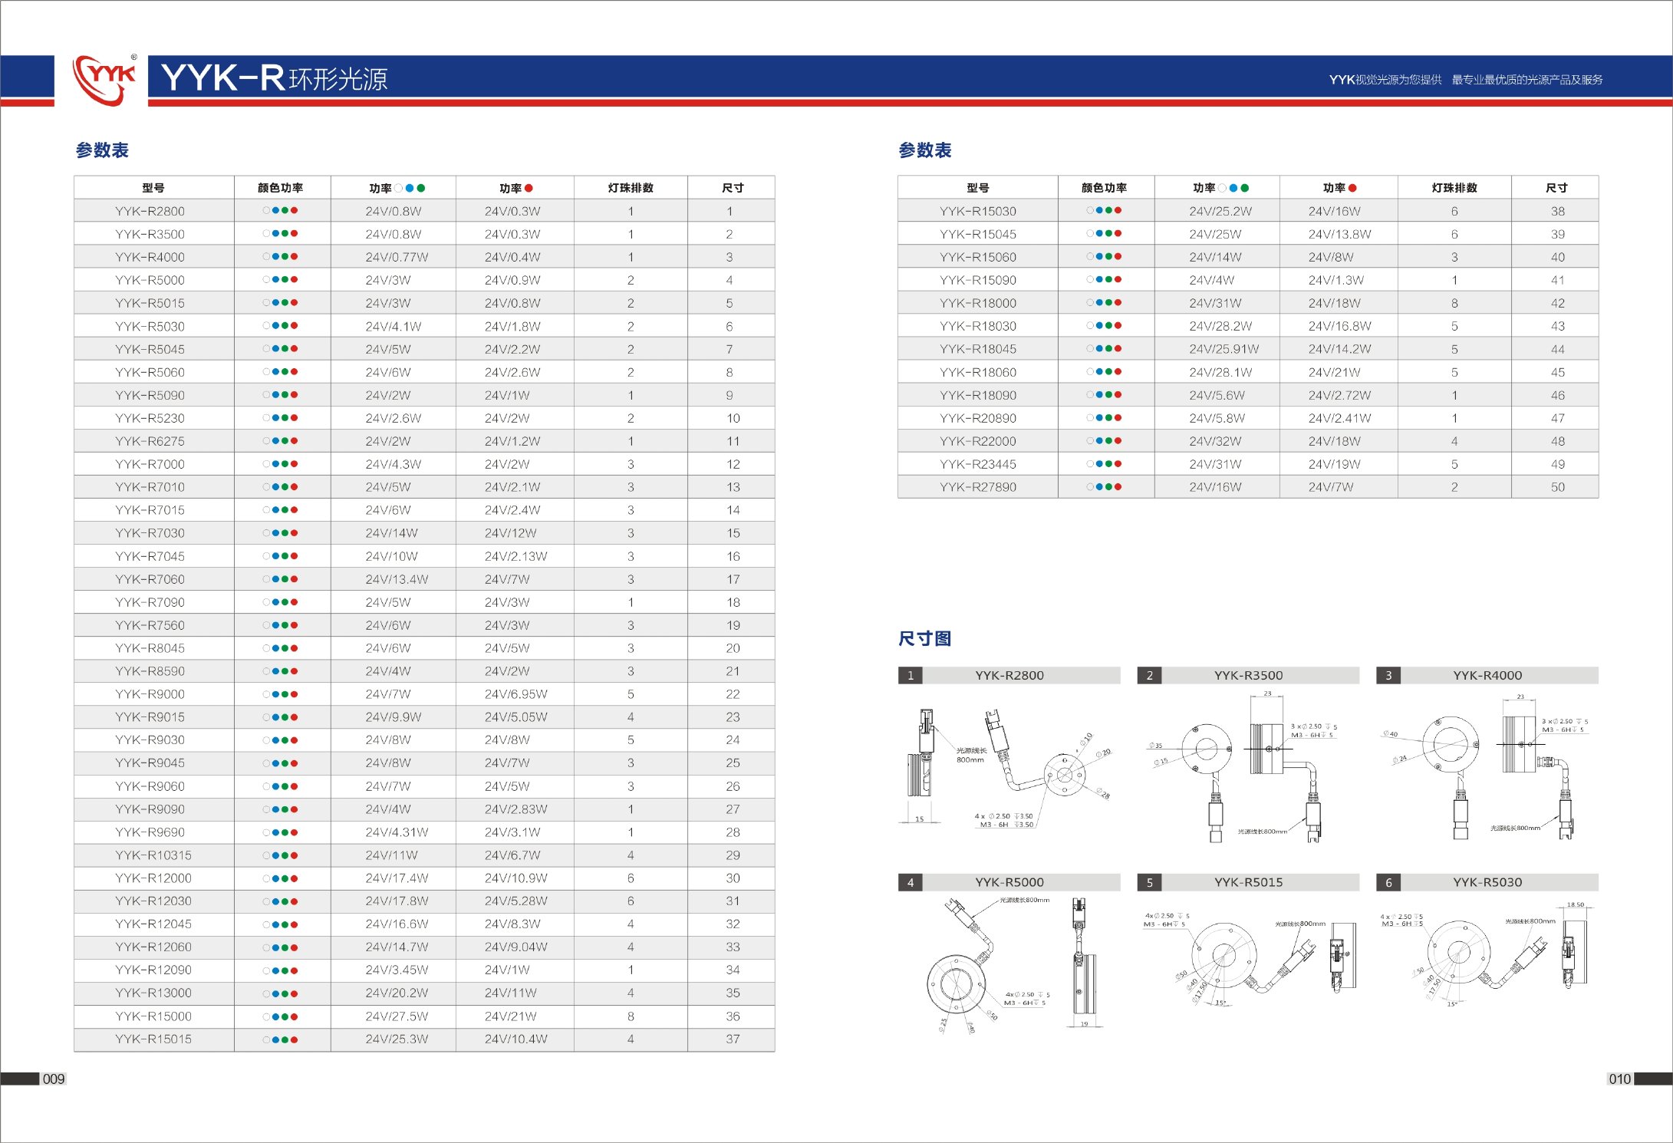This screenshot has width=1673, height=1143.
Task: Click the "参数表" heading above the left table
Action: coord(102,150)
